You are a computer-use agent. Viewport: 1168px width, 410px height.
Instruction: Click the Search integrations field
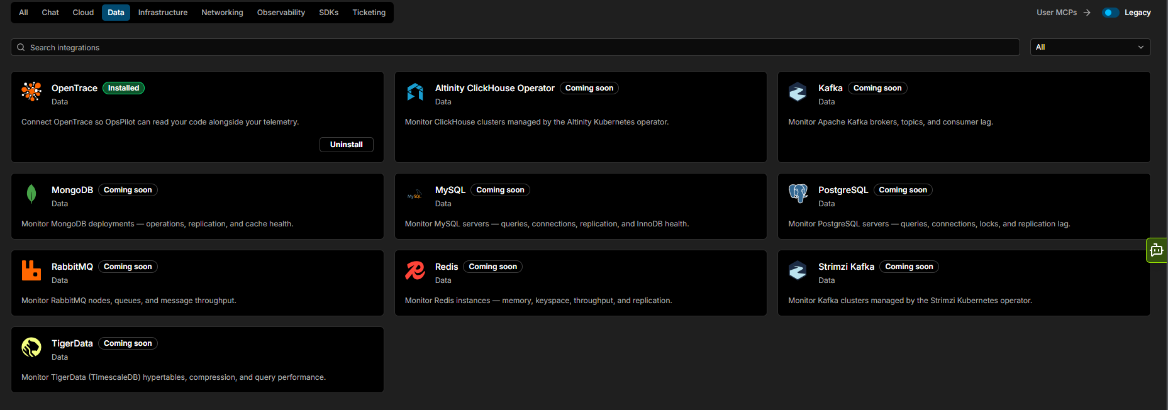click(x=515, y=47)
